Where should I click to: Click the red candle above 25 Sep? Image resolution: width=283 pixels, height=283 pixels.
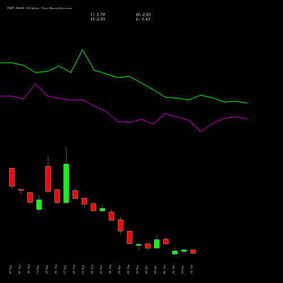121,225
